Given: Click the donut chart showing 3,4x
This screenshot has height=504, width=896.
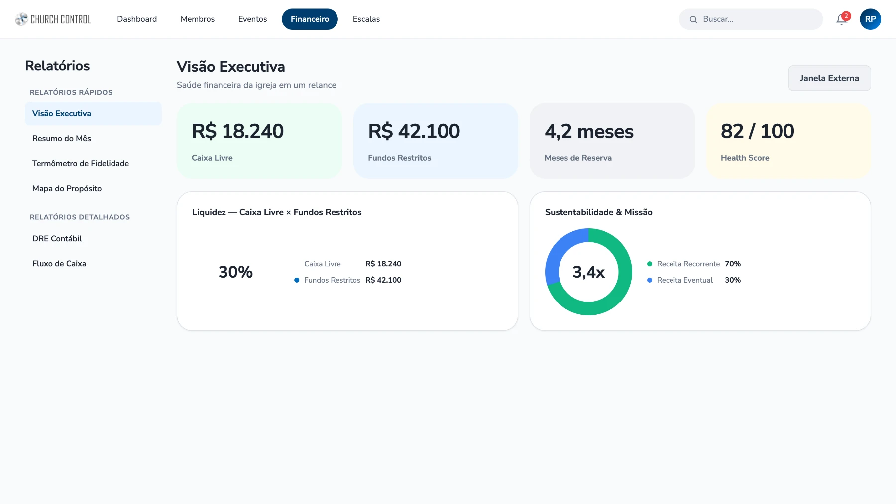Looking at the screenshot, I should pyautogui.click(x=588, y=272).
